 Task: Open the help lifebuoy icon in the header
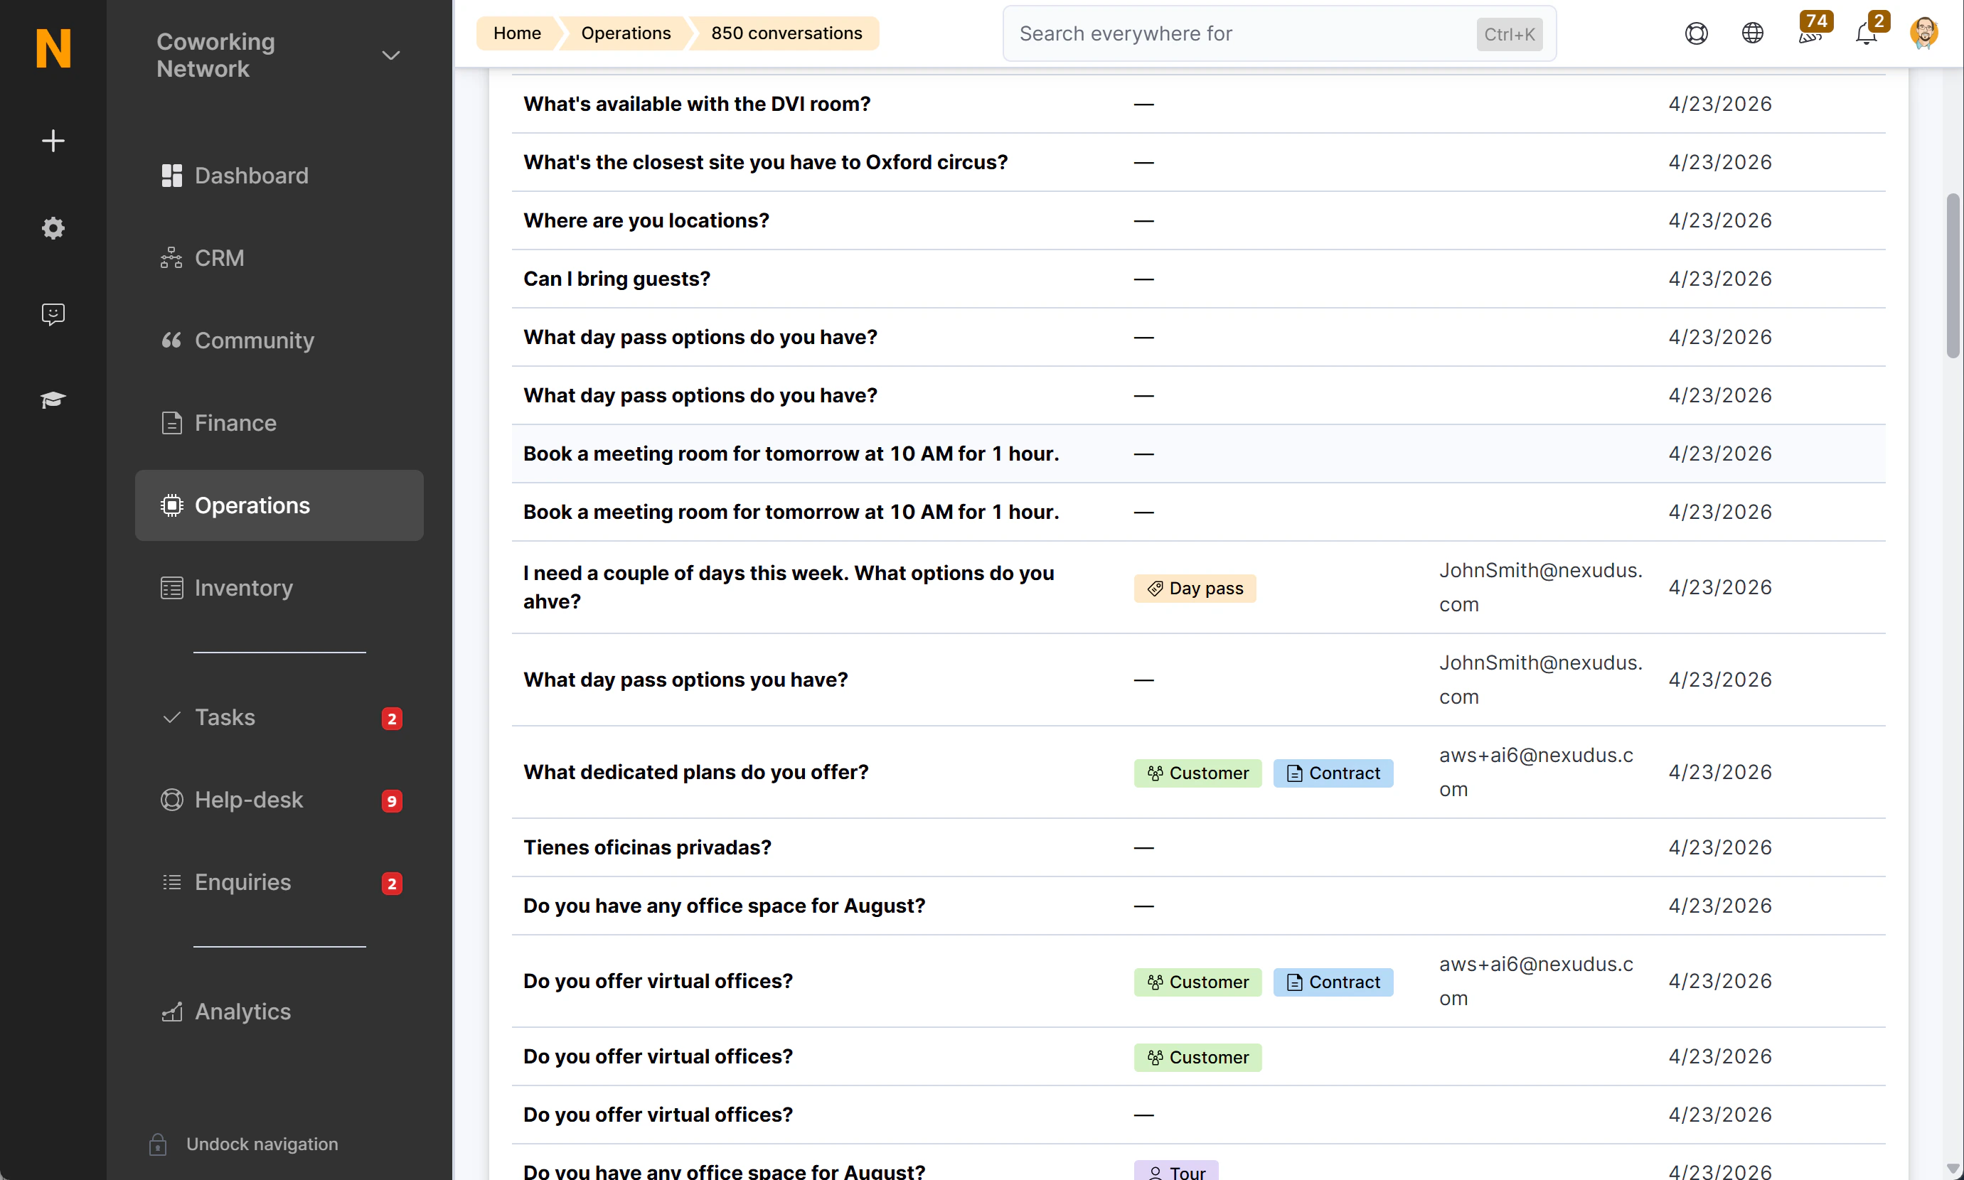click(1696, 33)
